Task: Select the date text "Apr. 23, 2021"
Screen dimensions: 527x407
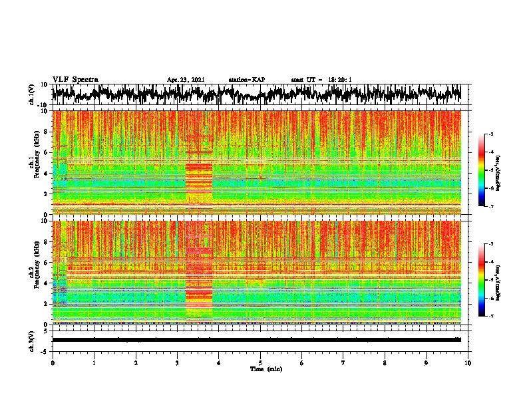Action: (186, 80)
